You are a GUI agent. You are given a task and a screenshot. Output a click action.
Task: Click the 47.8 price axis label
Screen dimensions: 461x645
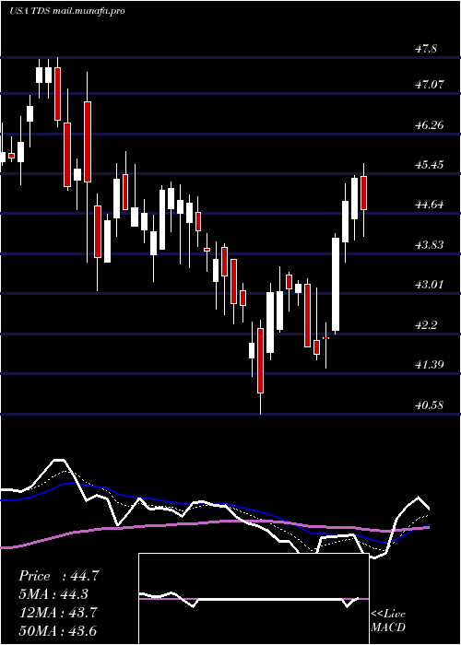[x=426, y=49]
